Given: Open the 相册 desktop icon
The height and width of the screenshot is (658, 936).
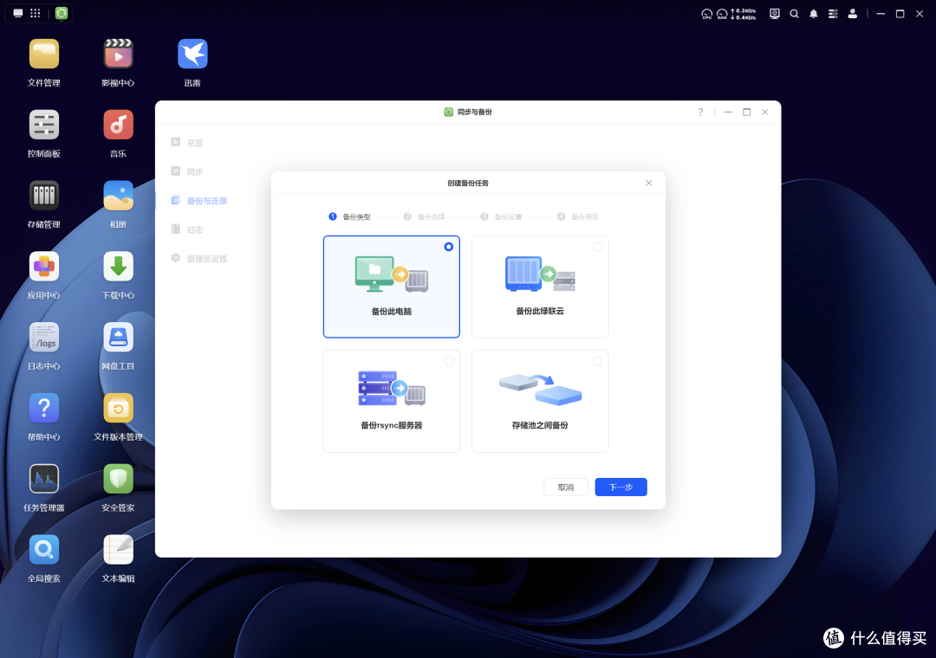Looking at the screenshot, I should tap(118, 196).
